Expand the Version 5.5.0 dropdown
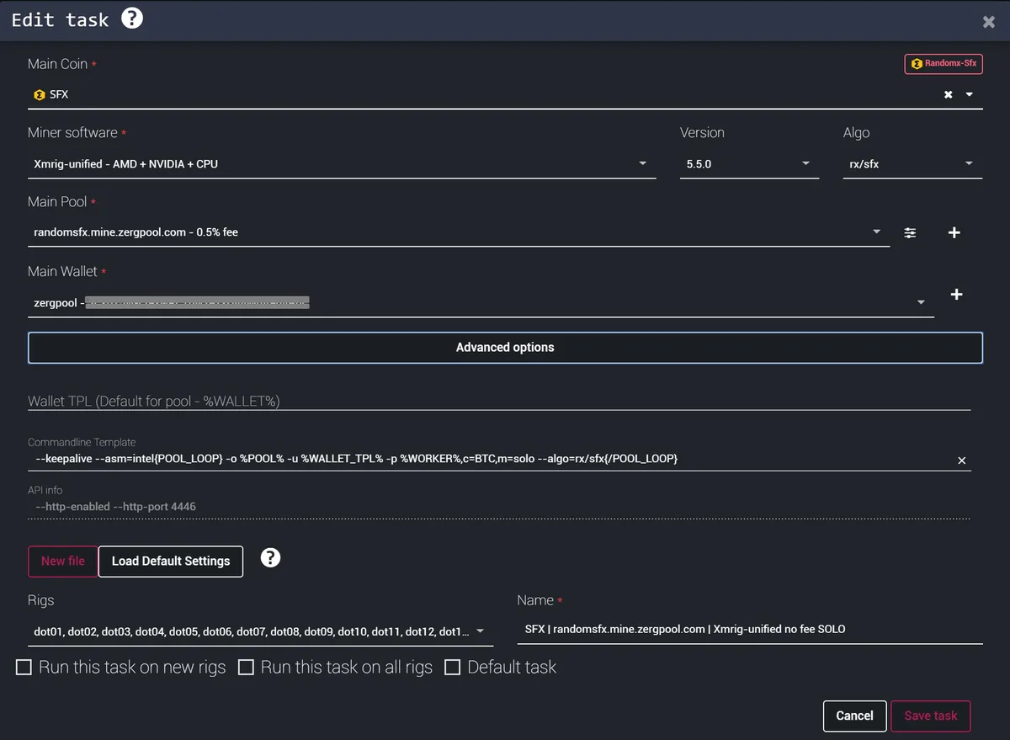Image resolution: width=1010 pixels, height=740 pixels. (x=748, y=164)
